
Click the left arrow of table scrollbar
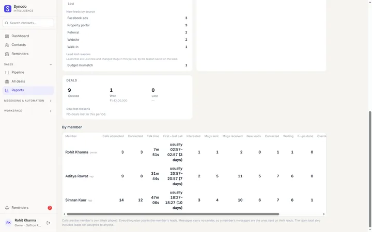tap(64, 214)
